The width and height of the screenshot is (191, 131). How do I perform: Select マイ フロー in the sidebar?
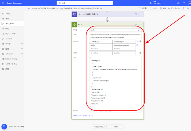[12, 23]
